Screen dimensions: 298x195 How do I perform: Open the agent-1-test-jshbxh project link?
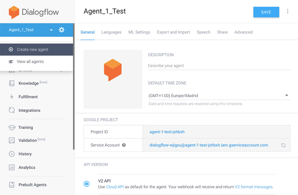pos(167,132)
